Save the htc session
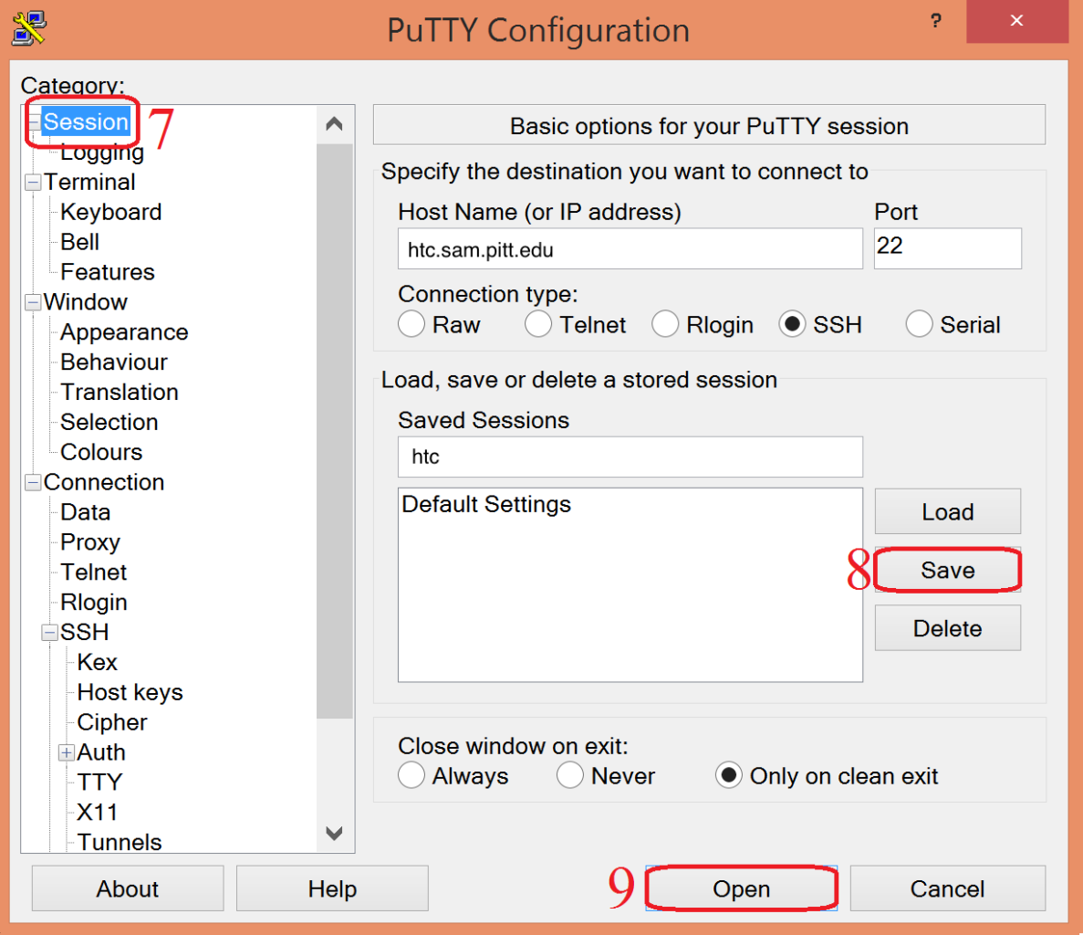This screenshot has height=935, width=1083. (947, 571)
